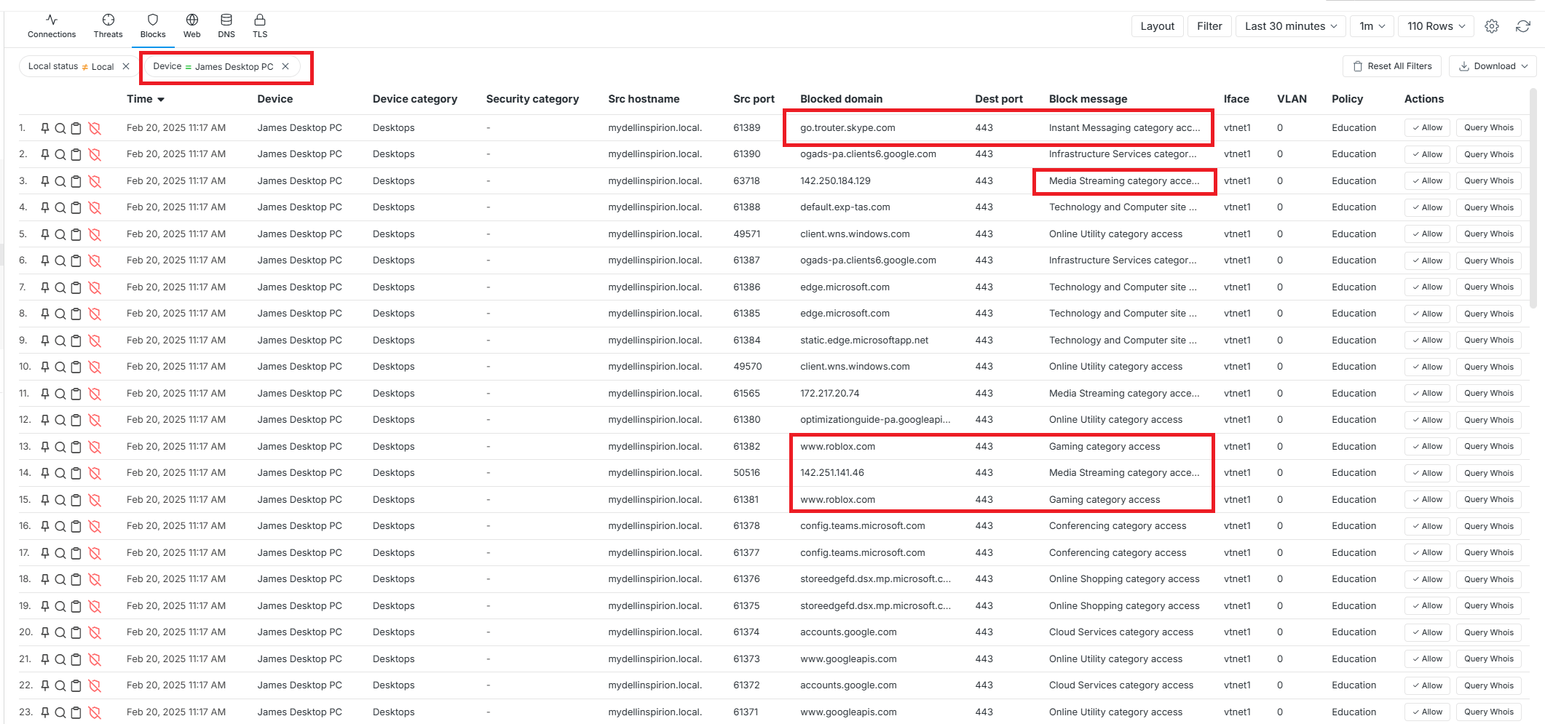Pin row 5 with the pin icon
1545x724 pixels.
45,234
